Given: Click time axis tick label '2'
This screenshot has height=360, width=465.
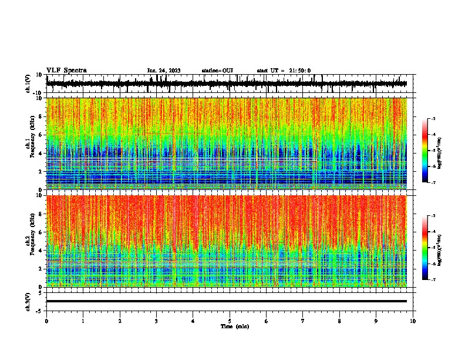Looking at the screenshot, I should click(x=120, y=321).
